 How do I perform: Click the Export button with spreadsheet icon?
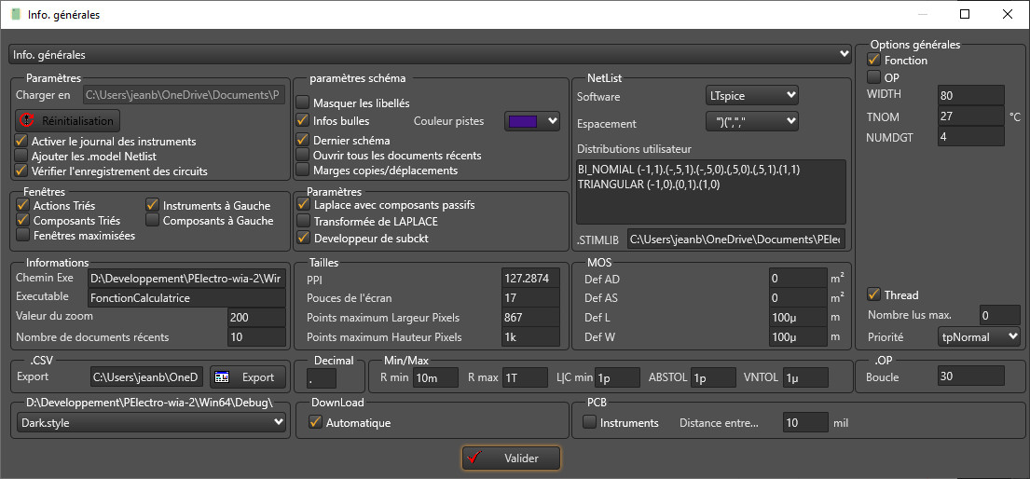click(x=244, y=377)
